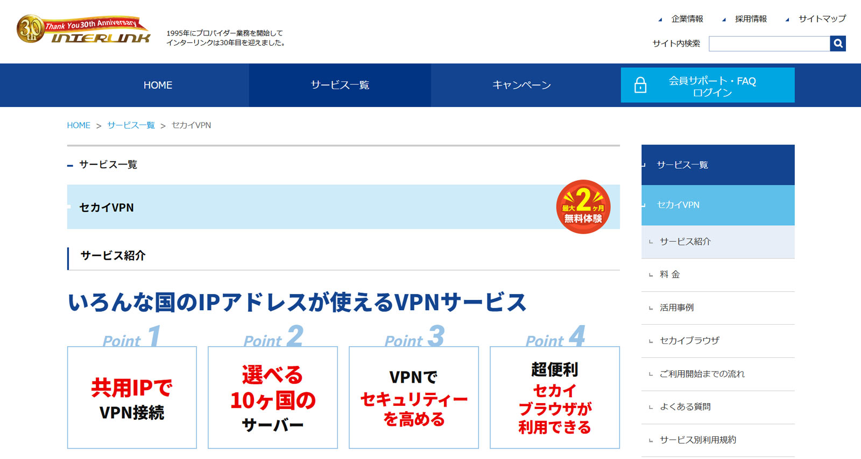This screenshot has width=861, height=459.
Task: Click Point 3 セキュリティーを高める card
Action: (414, 397)
